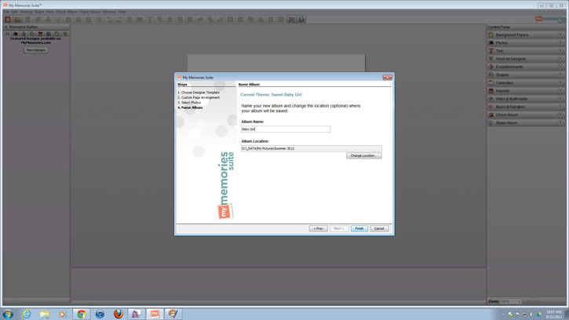Click first Resource Gallery tab icon
The height and width of the screenshot is (320, 569).
[7, 34]
